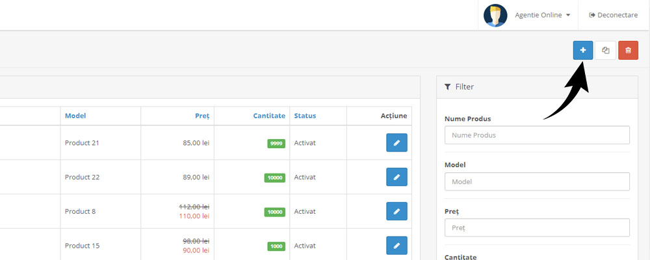Click the 85,00 lei price
This screenshot has height=260, width=650.
tap(196, 142)
